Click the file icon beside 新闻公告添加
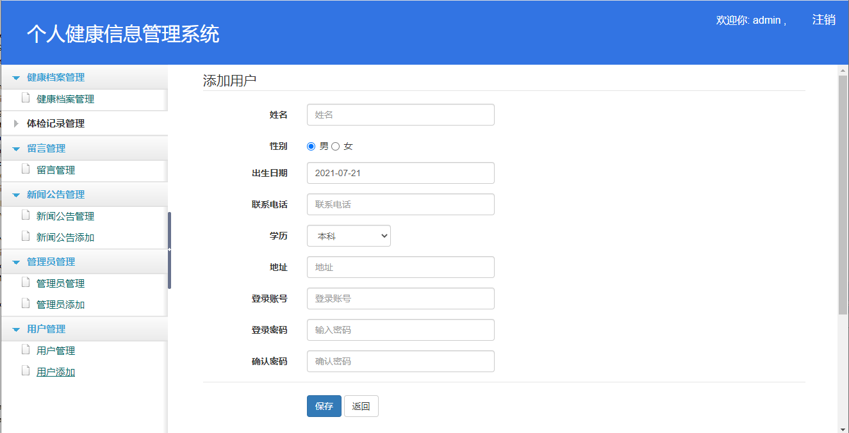 26,236
